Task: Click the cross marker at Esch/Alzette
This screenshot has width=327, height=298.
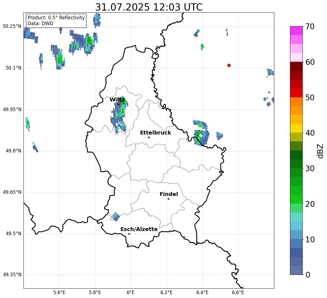Action: click(129, 234)
